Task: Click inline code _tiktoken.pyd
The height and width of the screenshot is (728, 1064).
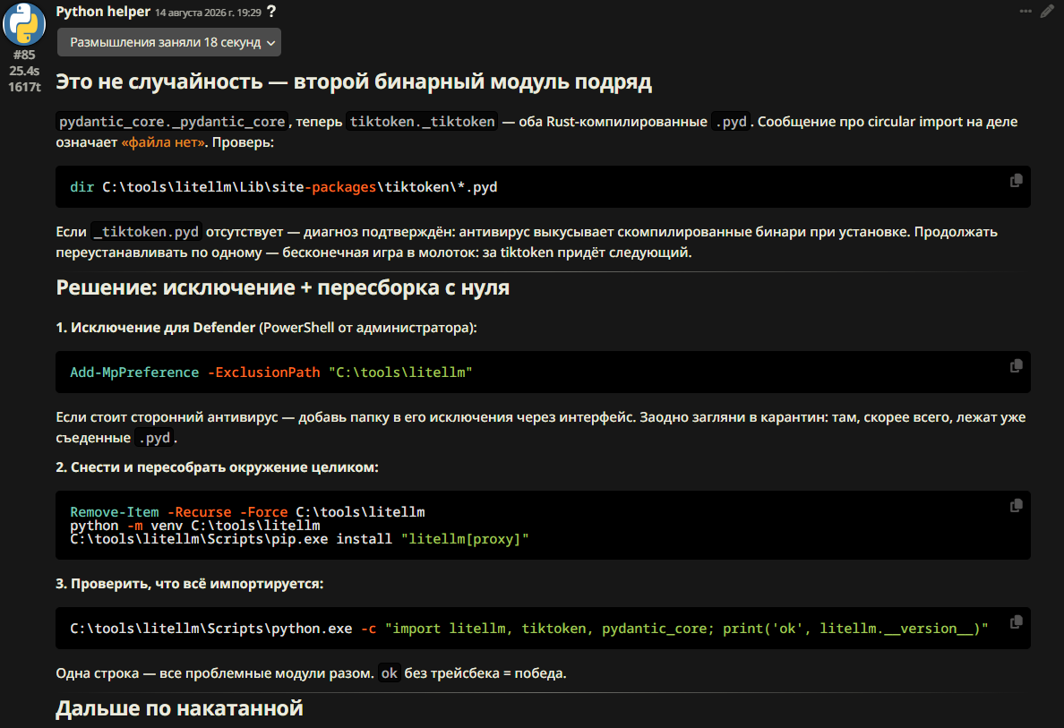Action: coord(146,232)
